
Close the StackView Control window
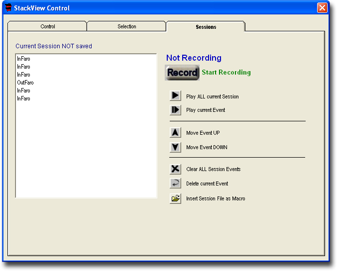click(322, 8)
